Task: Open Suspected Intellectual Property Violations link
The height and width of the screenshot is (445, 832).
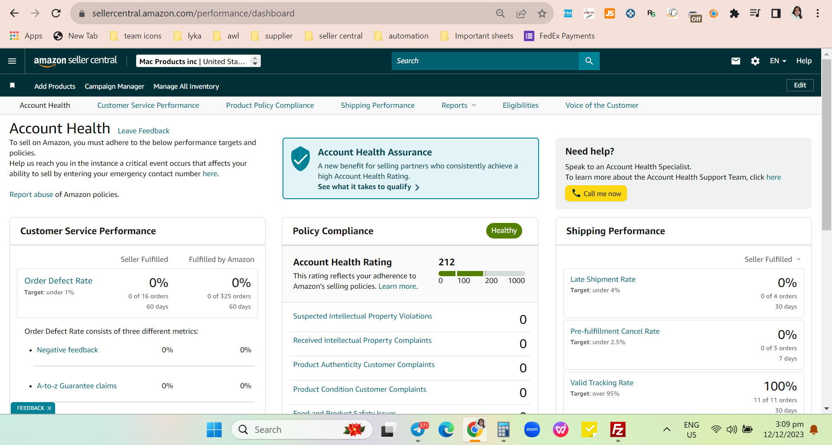Action: [x=363, y=316]
